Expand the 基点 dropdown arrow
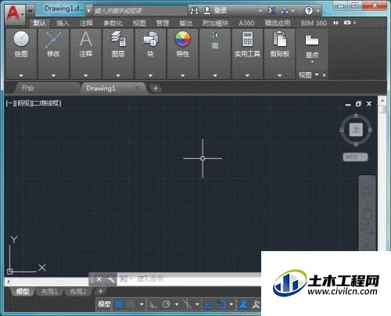Viewport: 391px width, 316px height. tap(312, 62)
